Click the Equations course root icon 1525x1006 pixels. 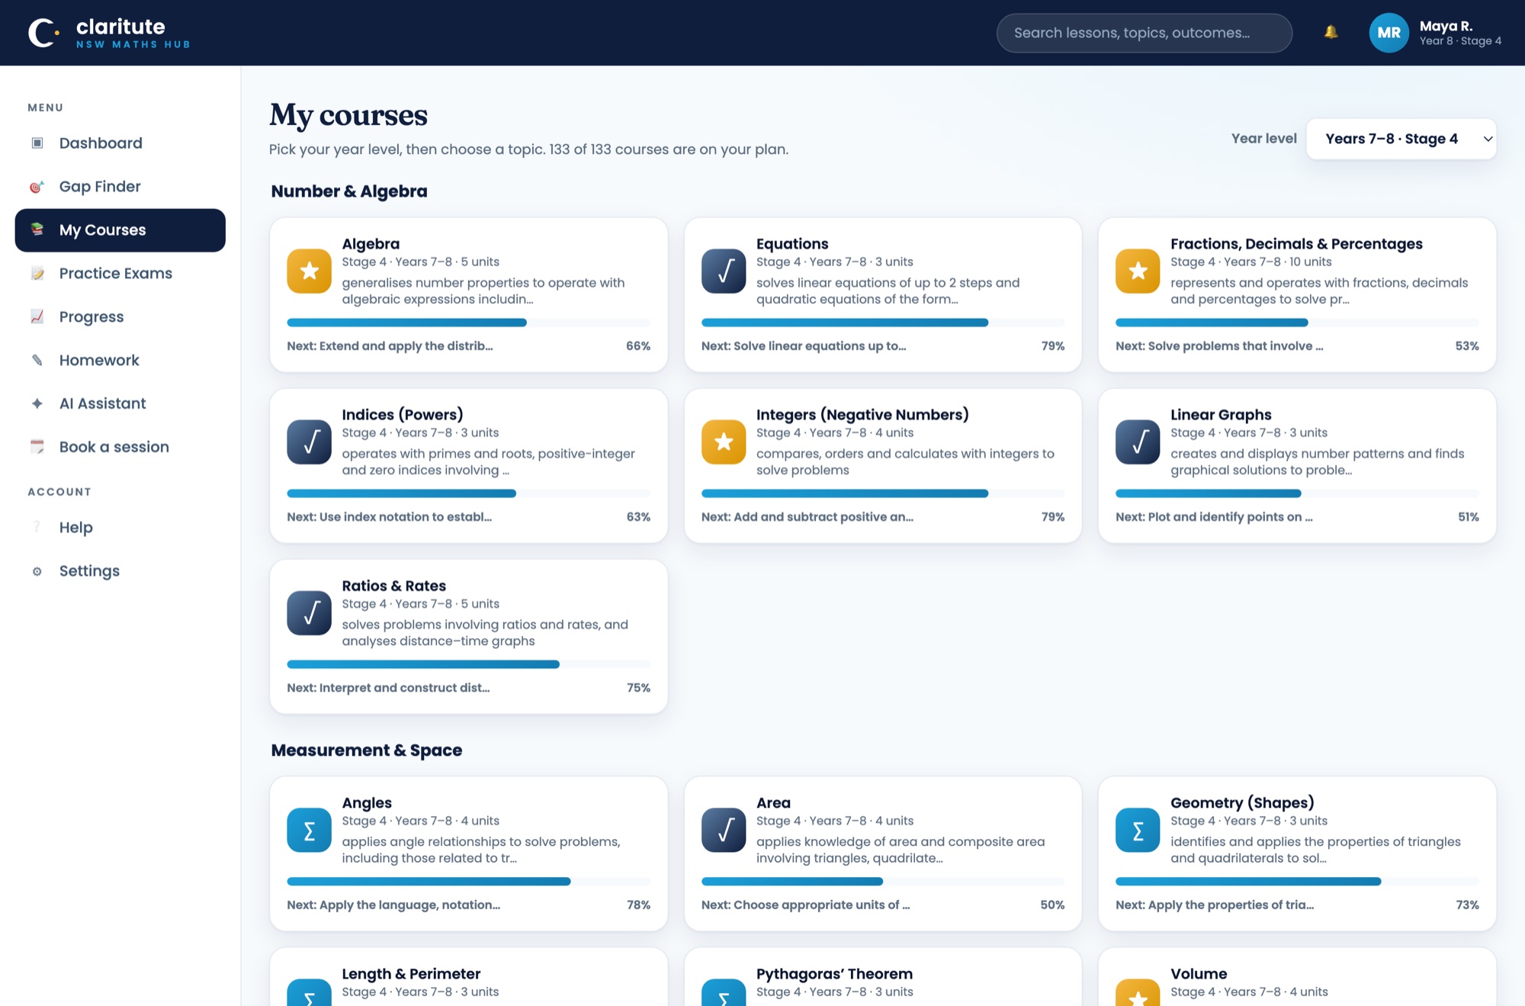(x=724, y=271)
